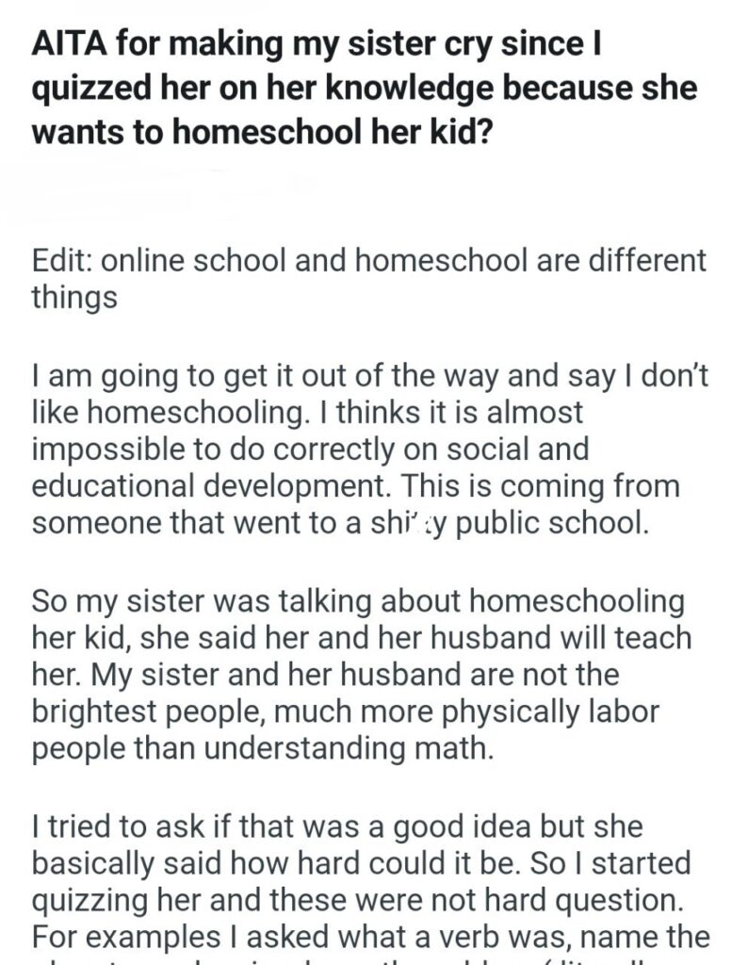
Task: Click the bold post title starting "AITA for making"
Action: [367, 88]
